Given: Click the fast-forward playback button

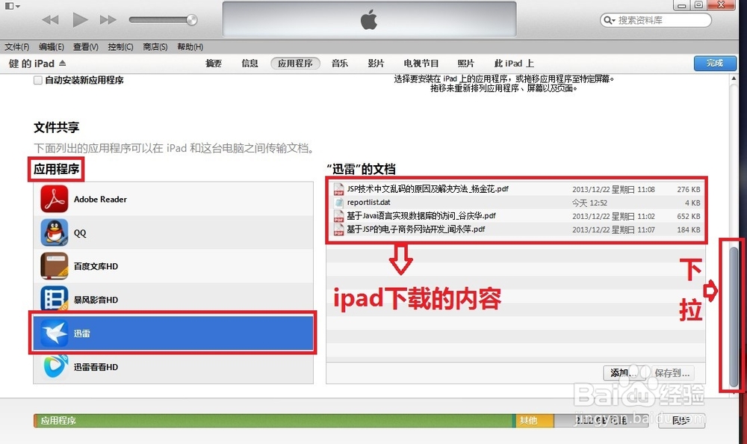Looking at the screenshot, I should point(108,20).
